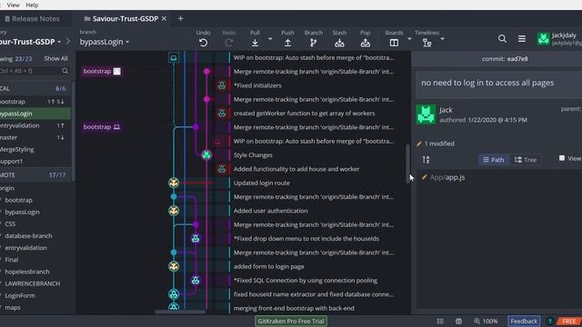Toggle the View all files checkbox
Image resolution: width=582 pixels, height=327 pixels.
(x=562, y=158)
